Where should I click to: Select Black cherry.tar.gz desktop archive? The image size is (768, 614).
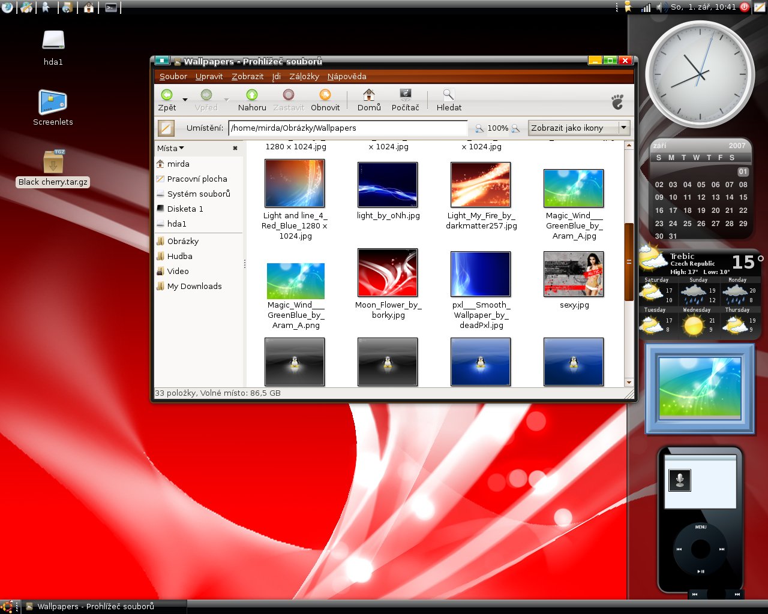[53, 162]
